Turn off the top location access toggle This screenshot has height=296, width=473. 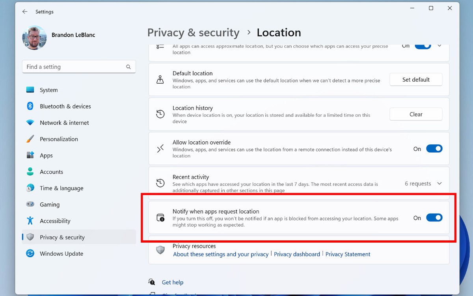point(423,45)
